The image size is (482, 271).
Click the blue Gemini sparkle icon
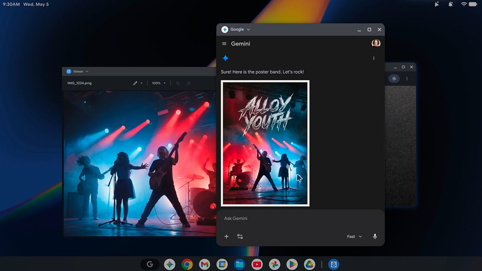click(x=226, y=58)
